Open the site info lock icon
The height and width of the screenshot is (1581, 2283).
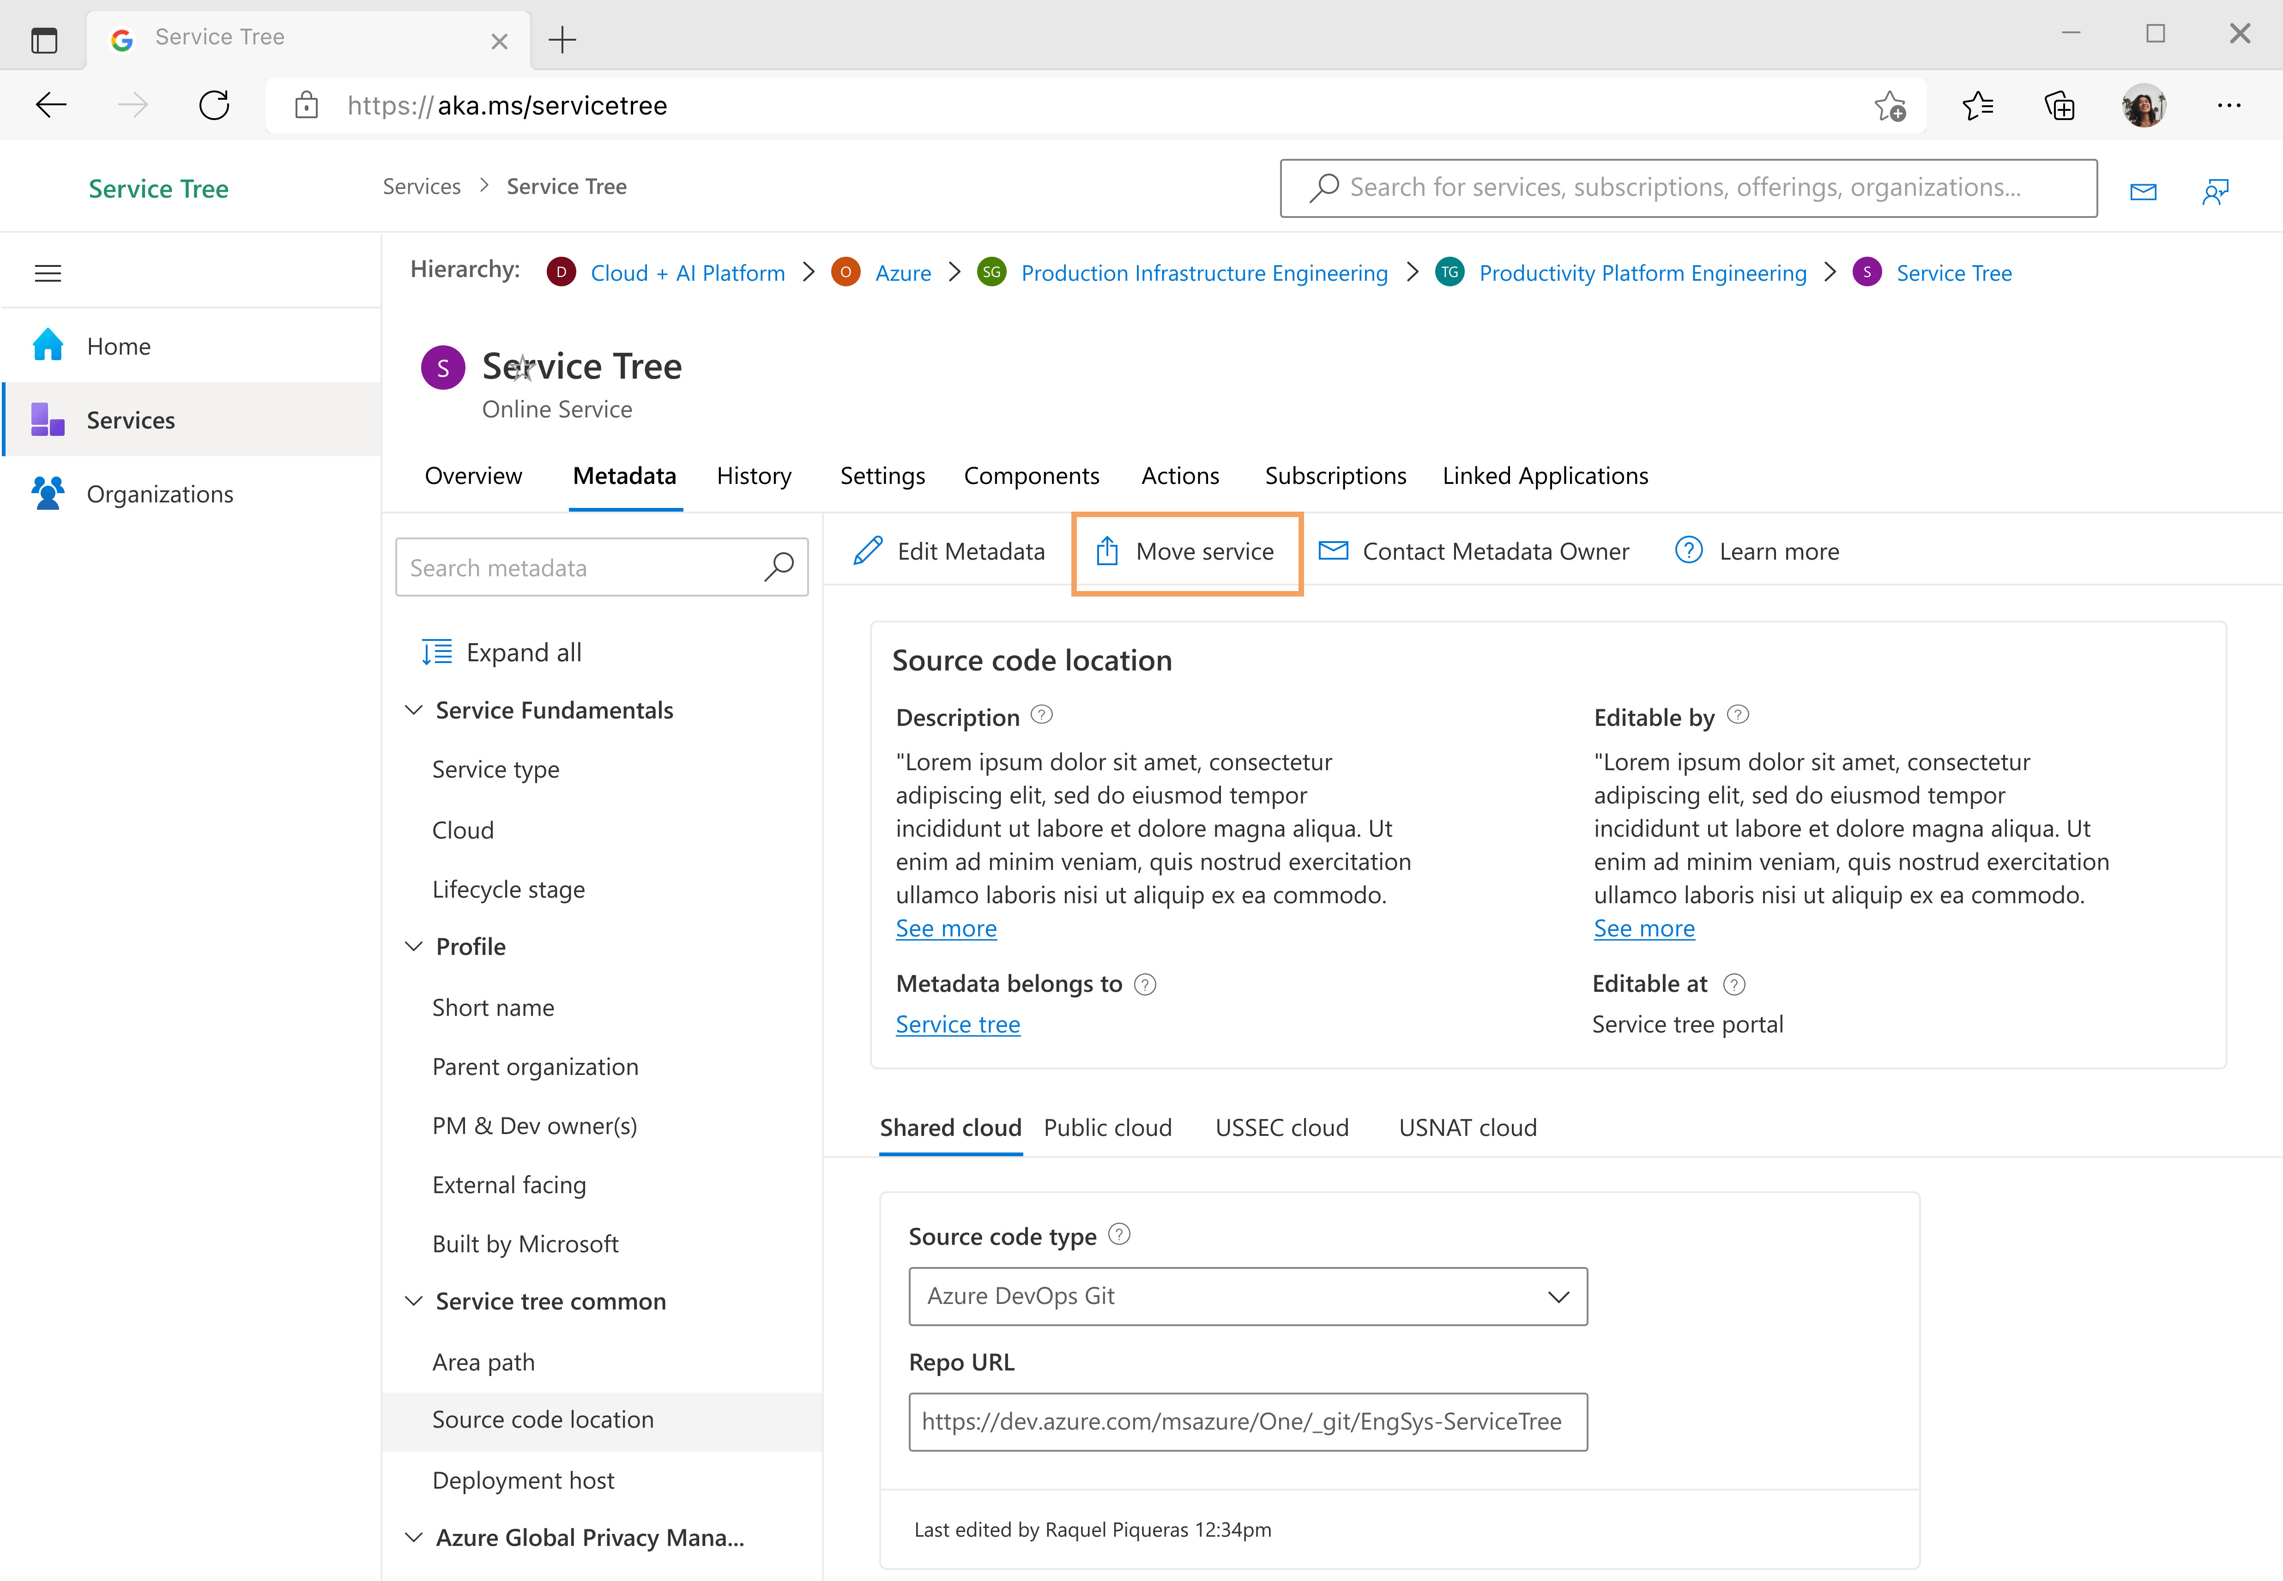click(306, 105)
